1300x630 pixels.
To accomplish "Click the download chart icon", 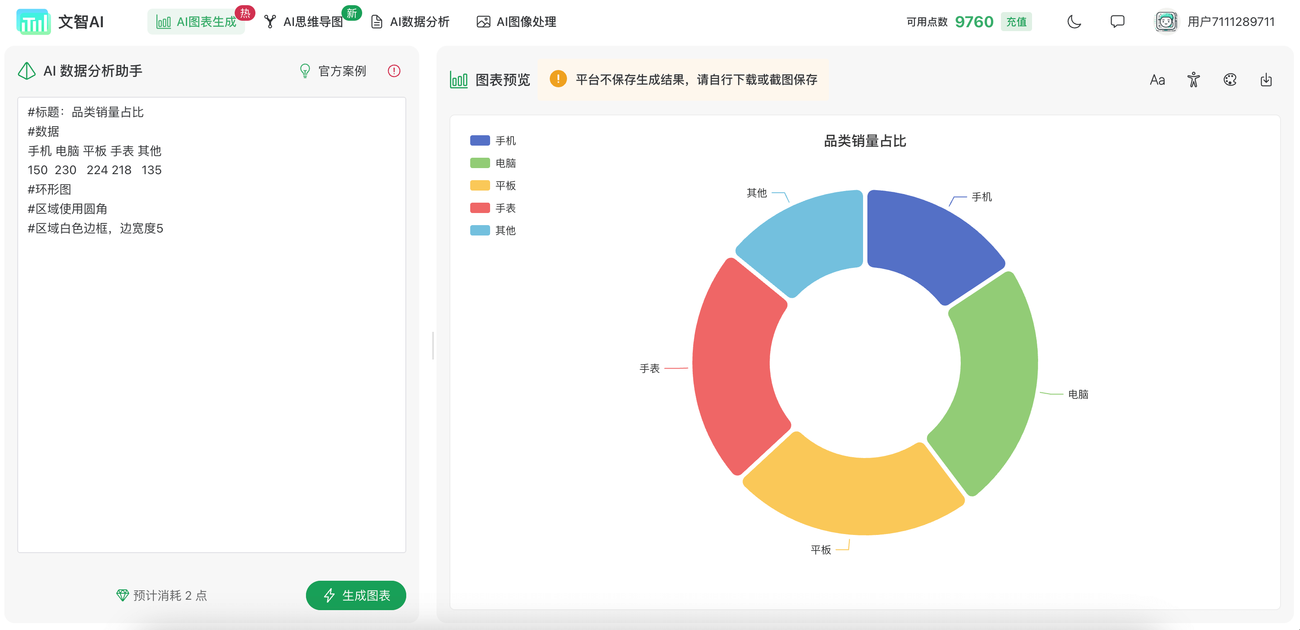I will [x=1266, y=80].
